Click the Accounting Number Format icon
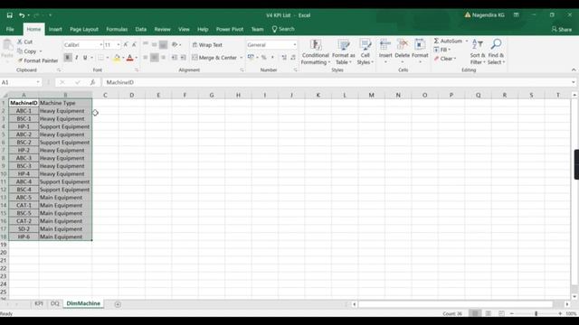Image resolution: width=579 pixels, height=325 pixels. tap(251, 58)
